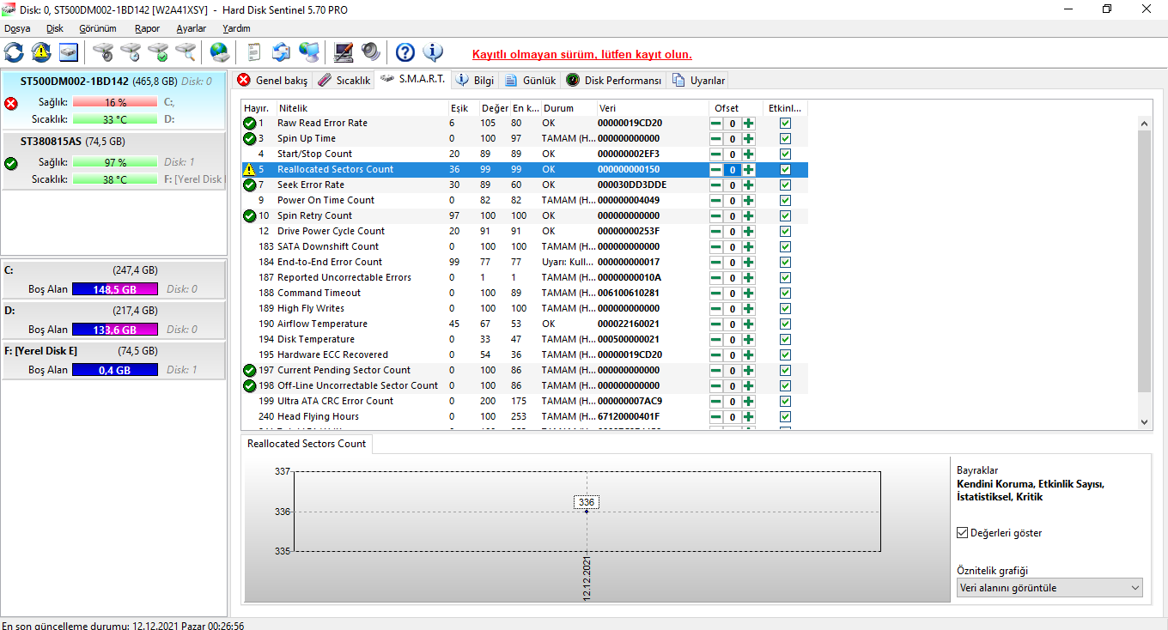This screenshot has height=630, width=1168.
Task: Click the info speech bubble toolbar icon
Action: [x=433, y=52]
